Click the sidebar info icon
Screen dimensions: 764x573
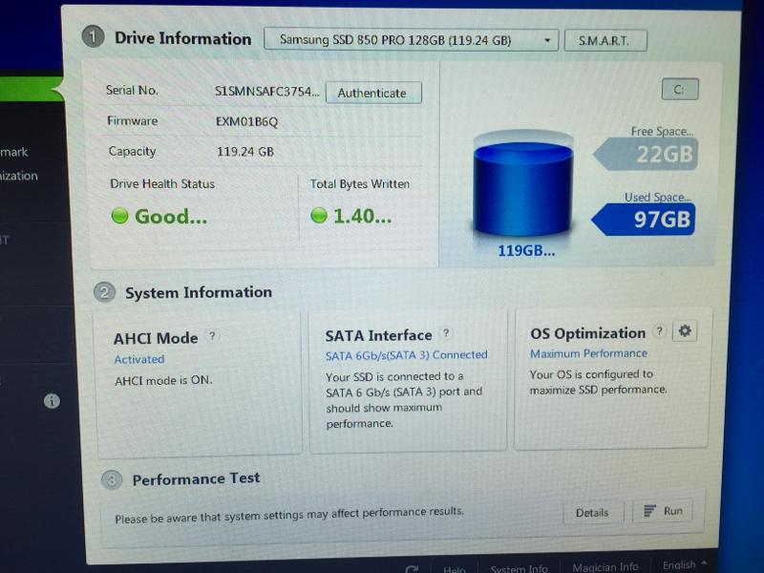(52, 401)
